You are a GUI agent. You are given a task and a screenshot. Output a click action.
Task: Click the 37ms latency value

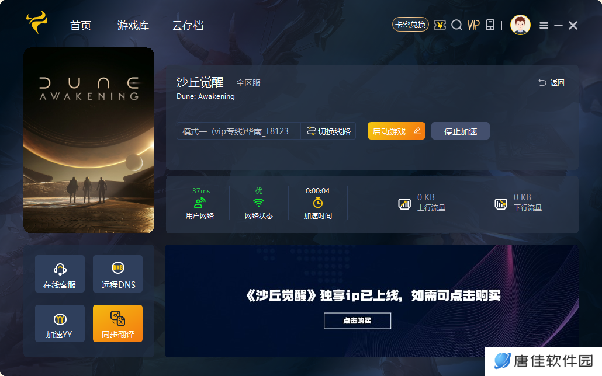point(201,191)
